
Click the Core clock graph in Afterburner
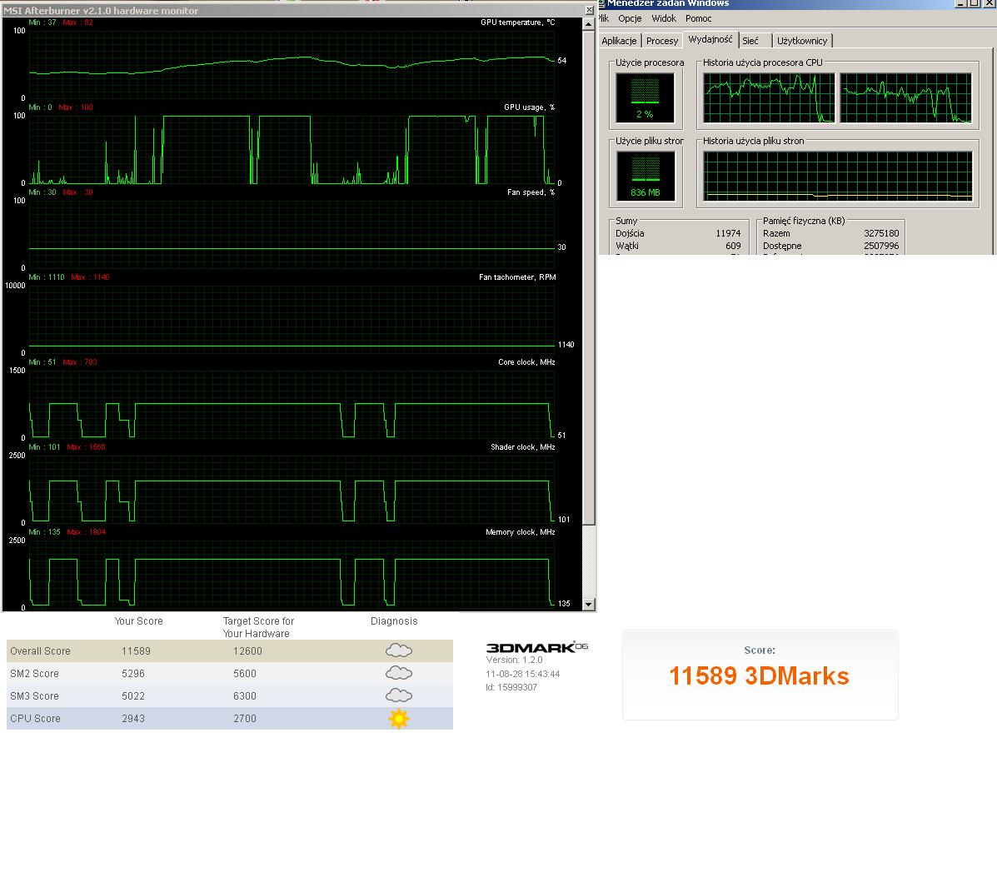(292, 404)
